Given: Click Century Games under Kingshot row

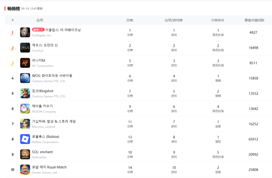Looking at the screenshot, I should click(49, 96).
